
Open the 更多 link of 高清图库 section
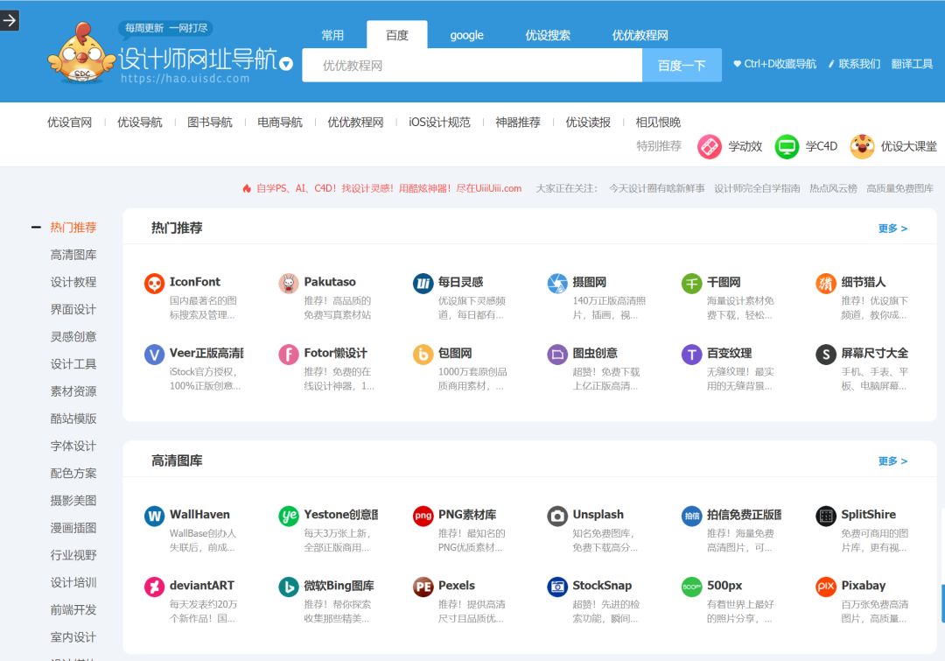coord(892,461)
